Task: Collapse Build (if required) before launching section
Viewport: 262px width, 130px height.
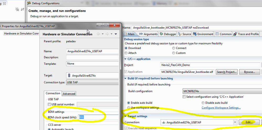Action: 125,78
